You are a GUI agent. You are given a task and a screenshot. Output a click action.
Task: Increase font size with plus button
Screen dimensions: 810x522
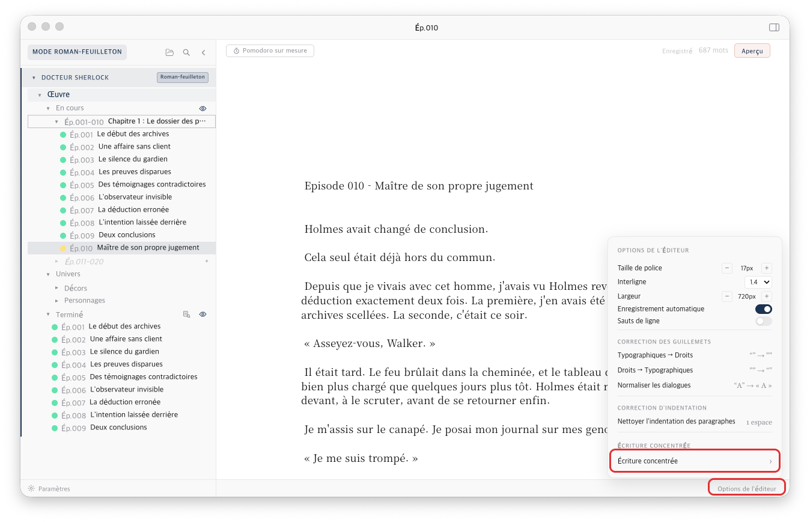pyautogui.click(x=767, y=268)
